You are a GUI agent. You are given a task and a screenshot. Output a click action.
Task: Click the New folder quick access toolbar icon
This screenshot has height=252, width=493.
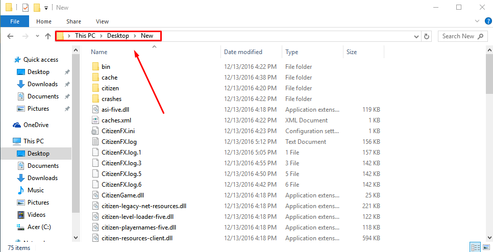point(37,8)
